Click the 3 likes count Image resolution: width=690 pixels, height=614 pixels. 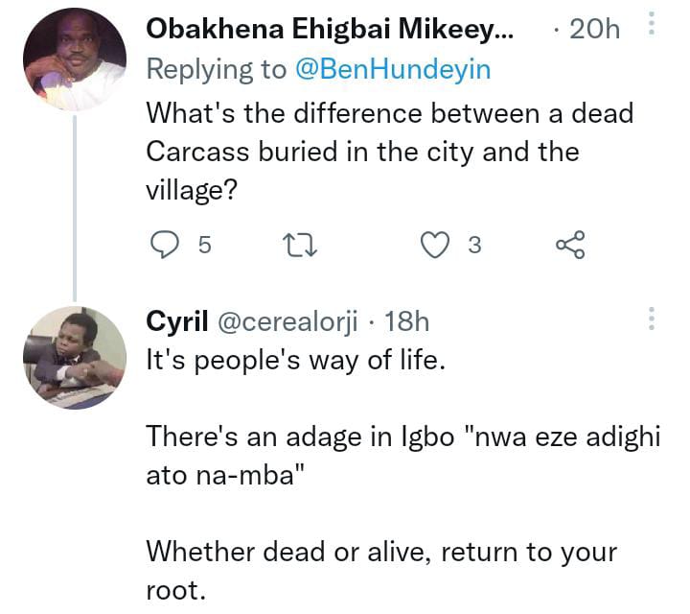(x=473, y=247)
